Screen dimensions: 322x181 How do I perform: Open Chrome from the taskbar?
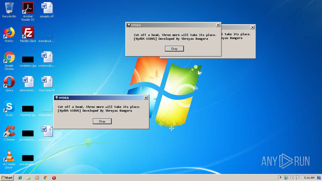click(x=46, y=178)
